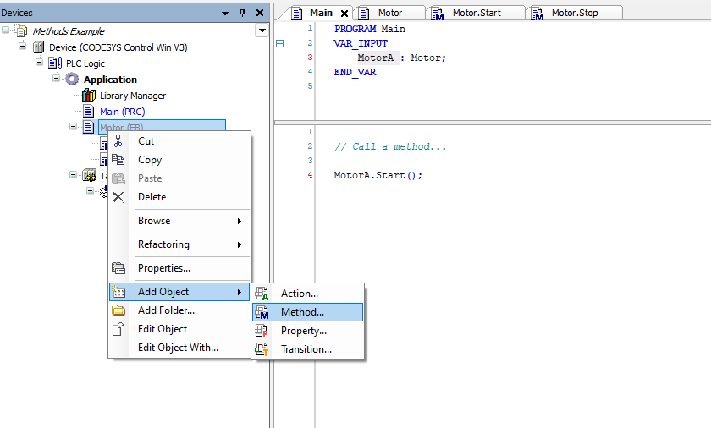Click the Task Configuration icon in tree
This screenshot has width=711, height=428.
(89, 175)
